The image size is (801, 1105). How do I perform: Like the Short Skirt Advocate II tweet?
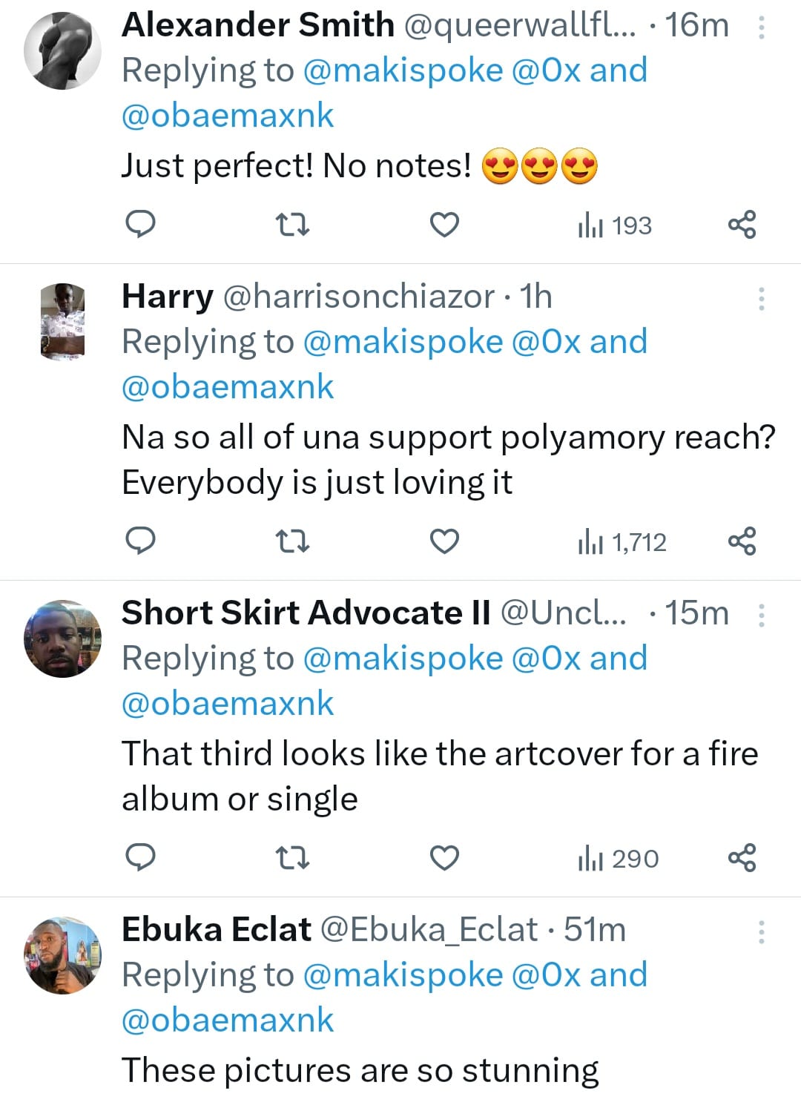click(445, 858)
